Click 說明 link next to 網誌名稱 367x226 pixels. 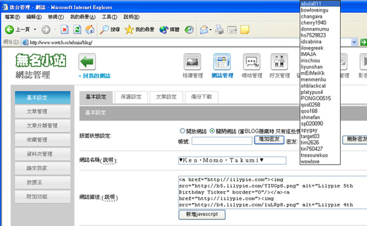[108, 160]
